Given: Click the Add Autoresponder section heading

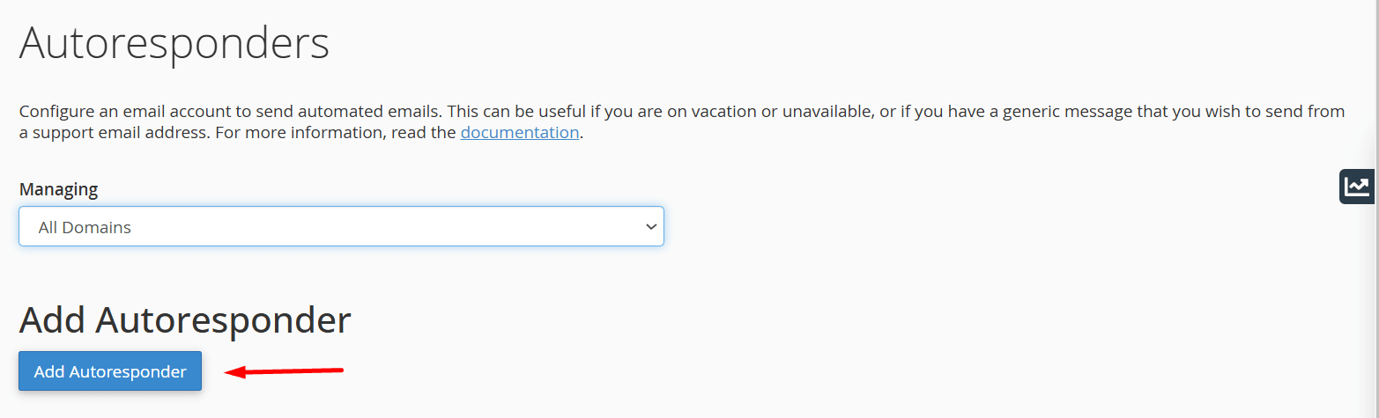Looking at the screenshot, I should coord(185,320).
